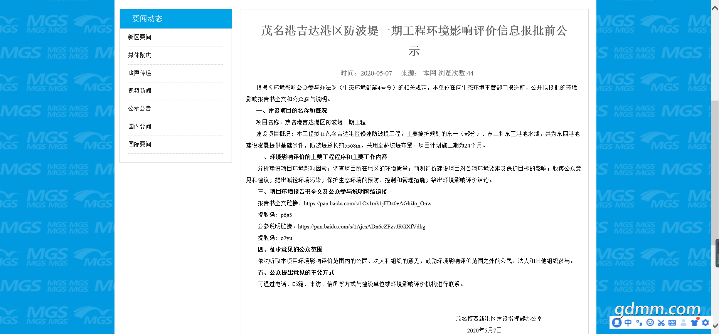Click the IME user account icon
This screenshot has width=719, height=334.
[x=684, y=323]
